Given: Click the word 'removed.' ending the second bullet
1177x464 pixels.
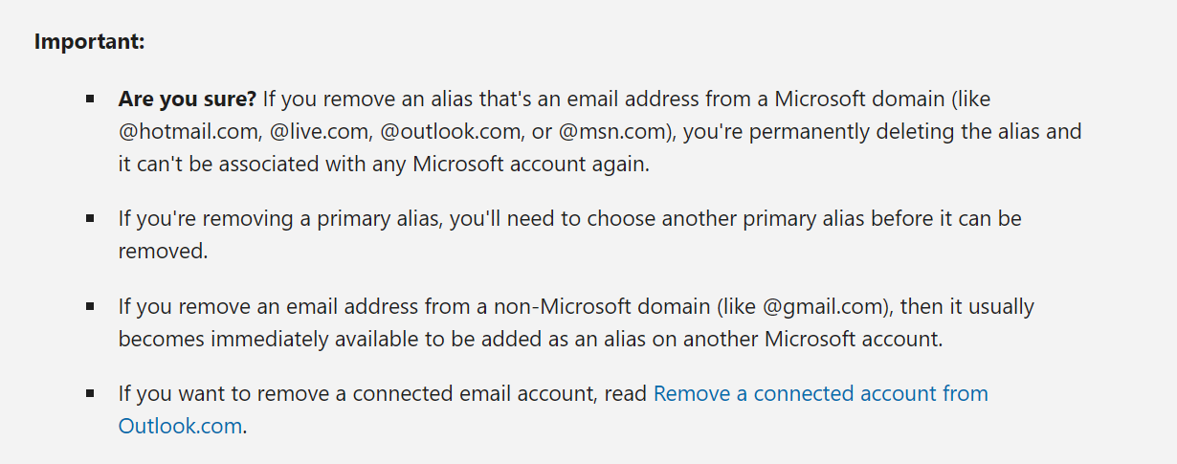Looking at the screenshot, I should coord(163,251).
